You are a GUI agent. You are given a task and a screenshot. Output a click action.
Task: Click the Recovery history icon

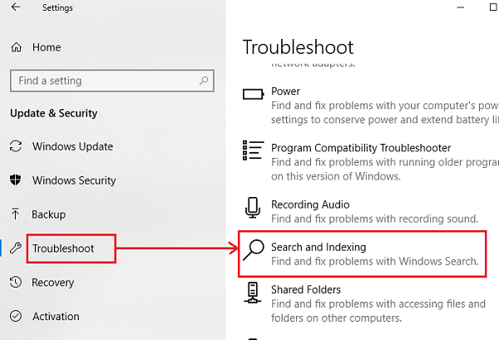(x=16, y=283)
